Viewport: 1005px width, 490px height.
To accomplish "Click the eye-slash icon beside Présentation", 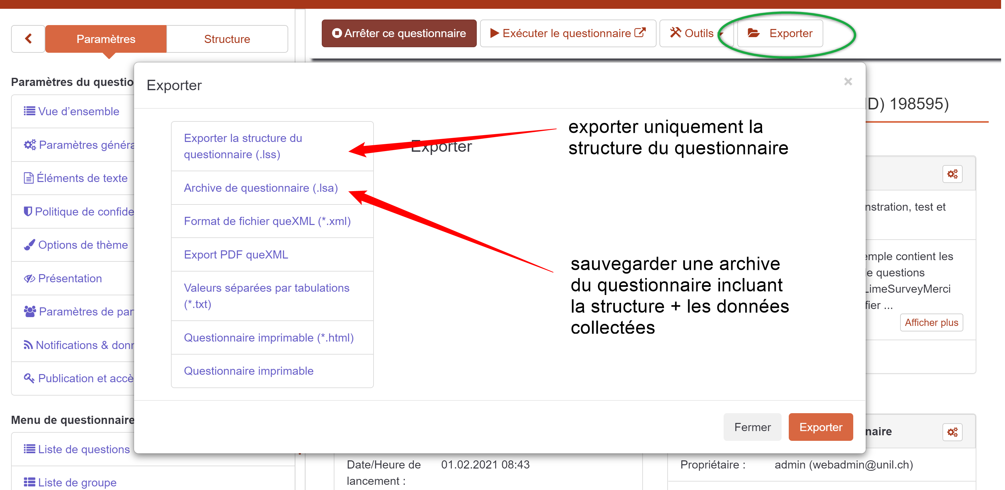I will tap(29, 279).
